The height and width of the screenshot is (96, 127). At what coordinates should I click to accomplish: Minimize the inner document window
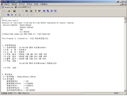(121, 4)
